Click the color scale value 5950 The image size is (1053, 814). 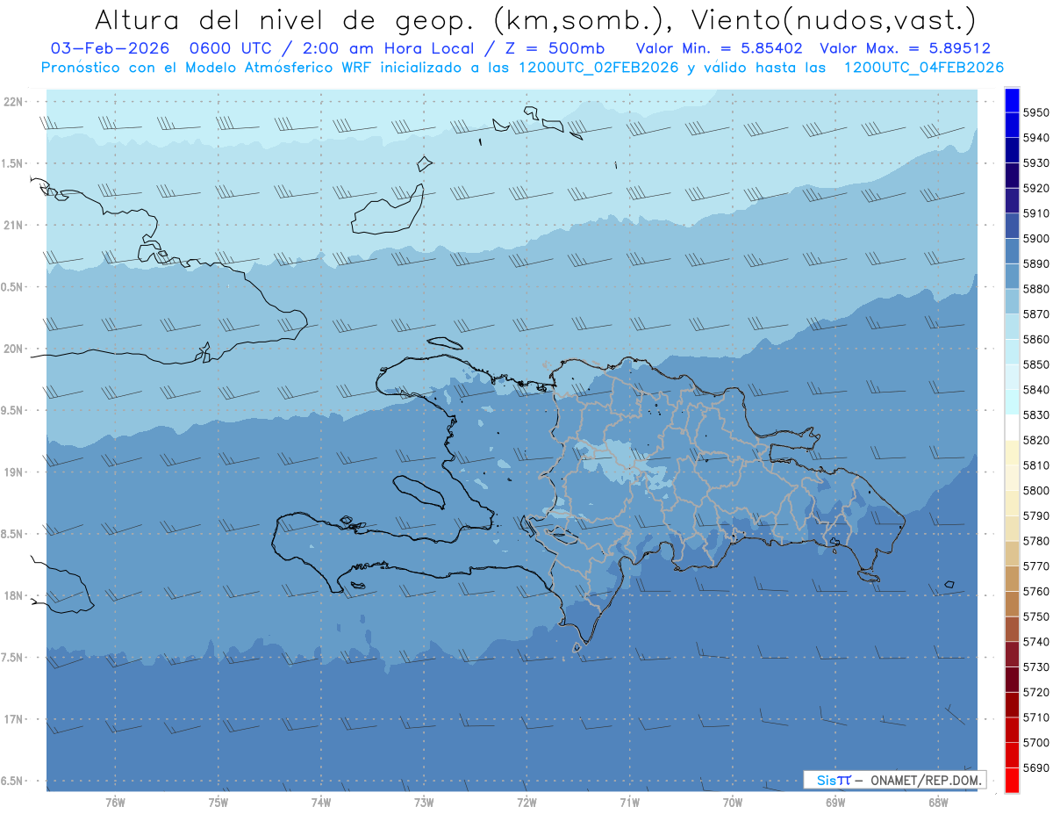(1035, 112)
